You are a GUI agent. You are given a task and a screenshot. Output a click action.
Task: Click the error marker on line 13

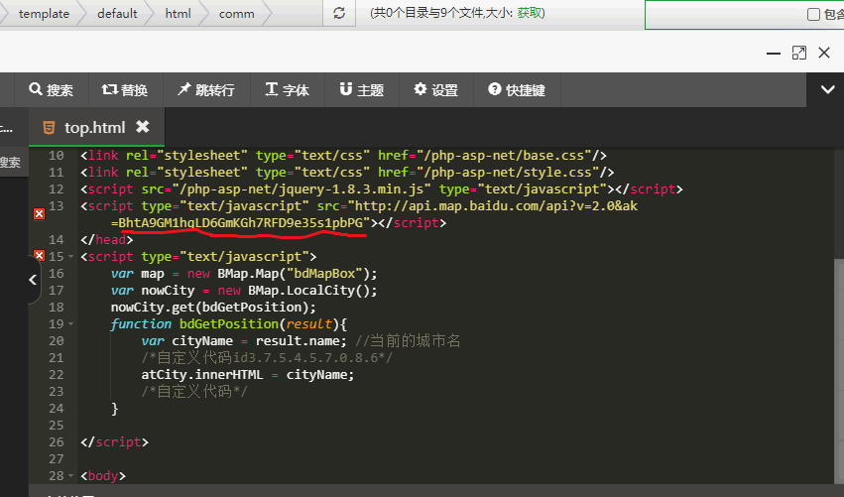tap(40, 213)
